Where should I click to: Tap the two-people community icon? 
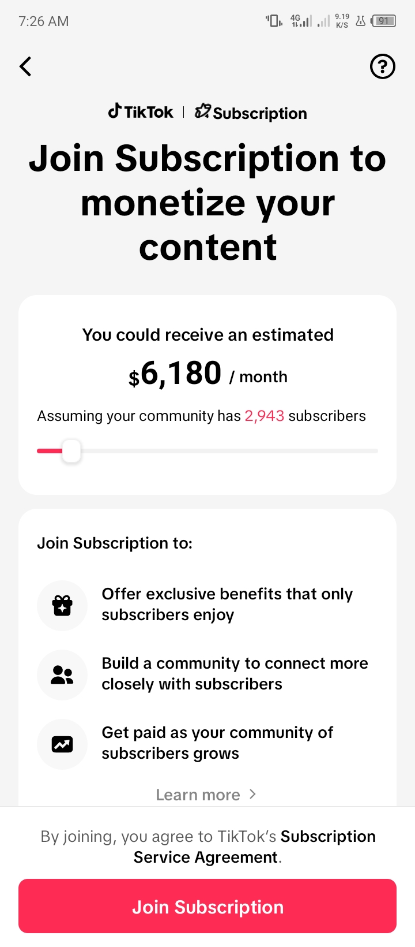click(62, 675)
